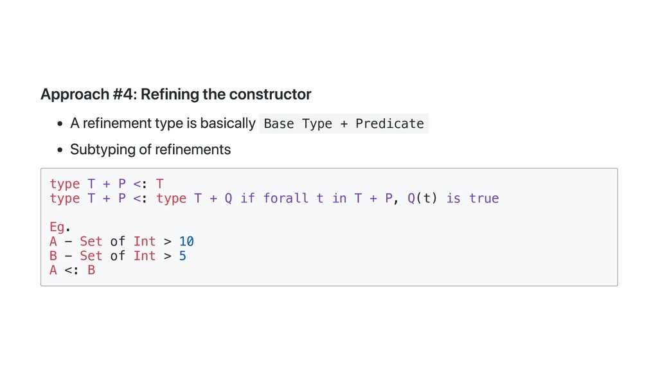Click the line "A <: B"
The height and width of the screenshot is (370, 658).
tap(72, 270)
